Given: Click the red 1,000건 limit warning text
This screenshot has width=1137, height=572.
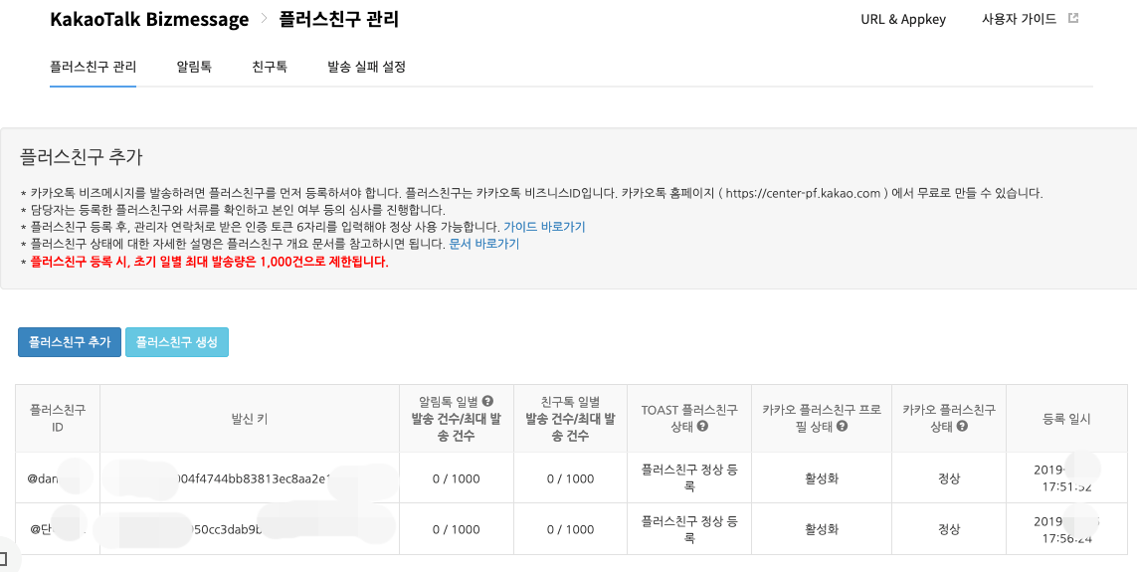Looking at the screenshot, I should pyautogui.click(x=210, y=263).
